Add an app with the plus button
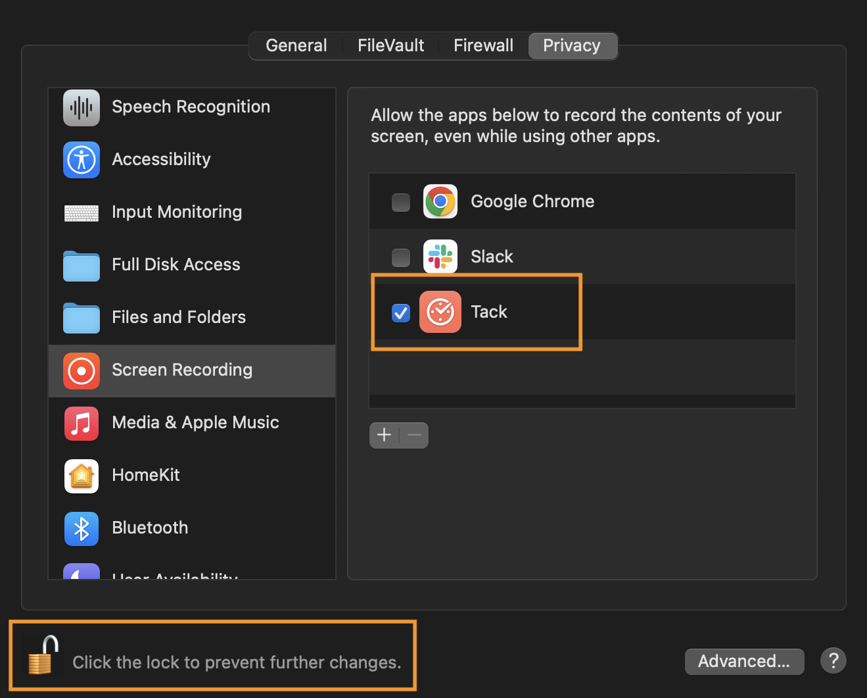867x698 pixels. click(385, 435)
